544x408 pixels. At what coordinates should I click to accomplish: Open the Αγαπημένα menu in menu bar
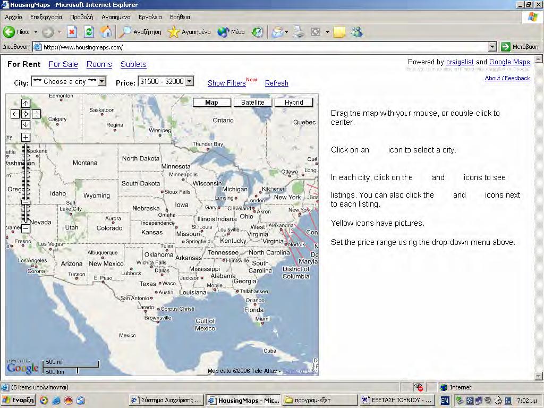click(116, 17)
